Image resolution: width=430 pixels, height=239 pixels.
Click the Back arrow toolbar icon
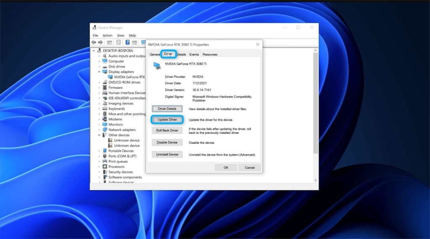click(x=94, y=42)
